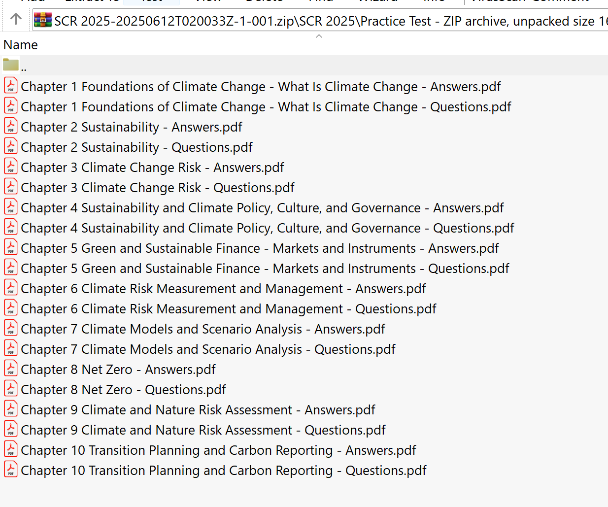Select Chapter 9 Nature Risk Assessment Answers.pdf
Screen dimensions: 608x507
[x=198, y=410]
